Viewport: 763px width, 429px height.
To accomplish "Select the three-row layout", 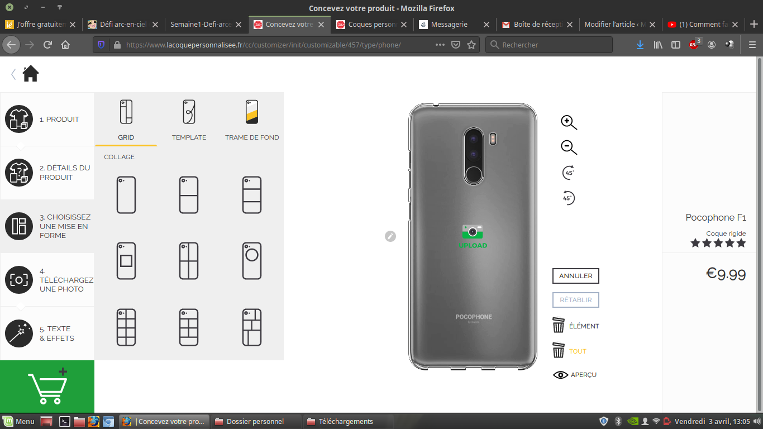I will [x=252, y=195].
